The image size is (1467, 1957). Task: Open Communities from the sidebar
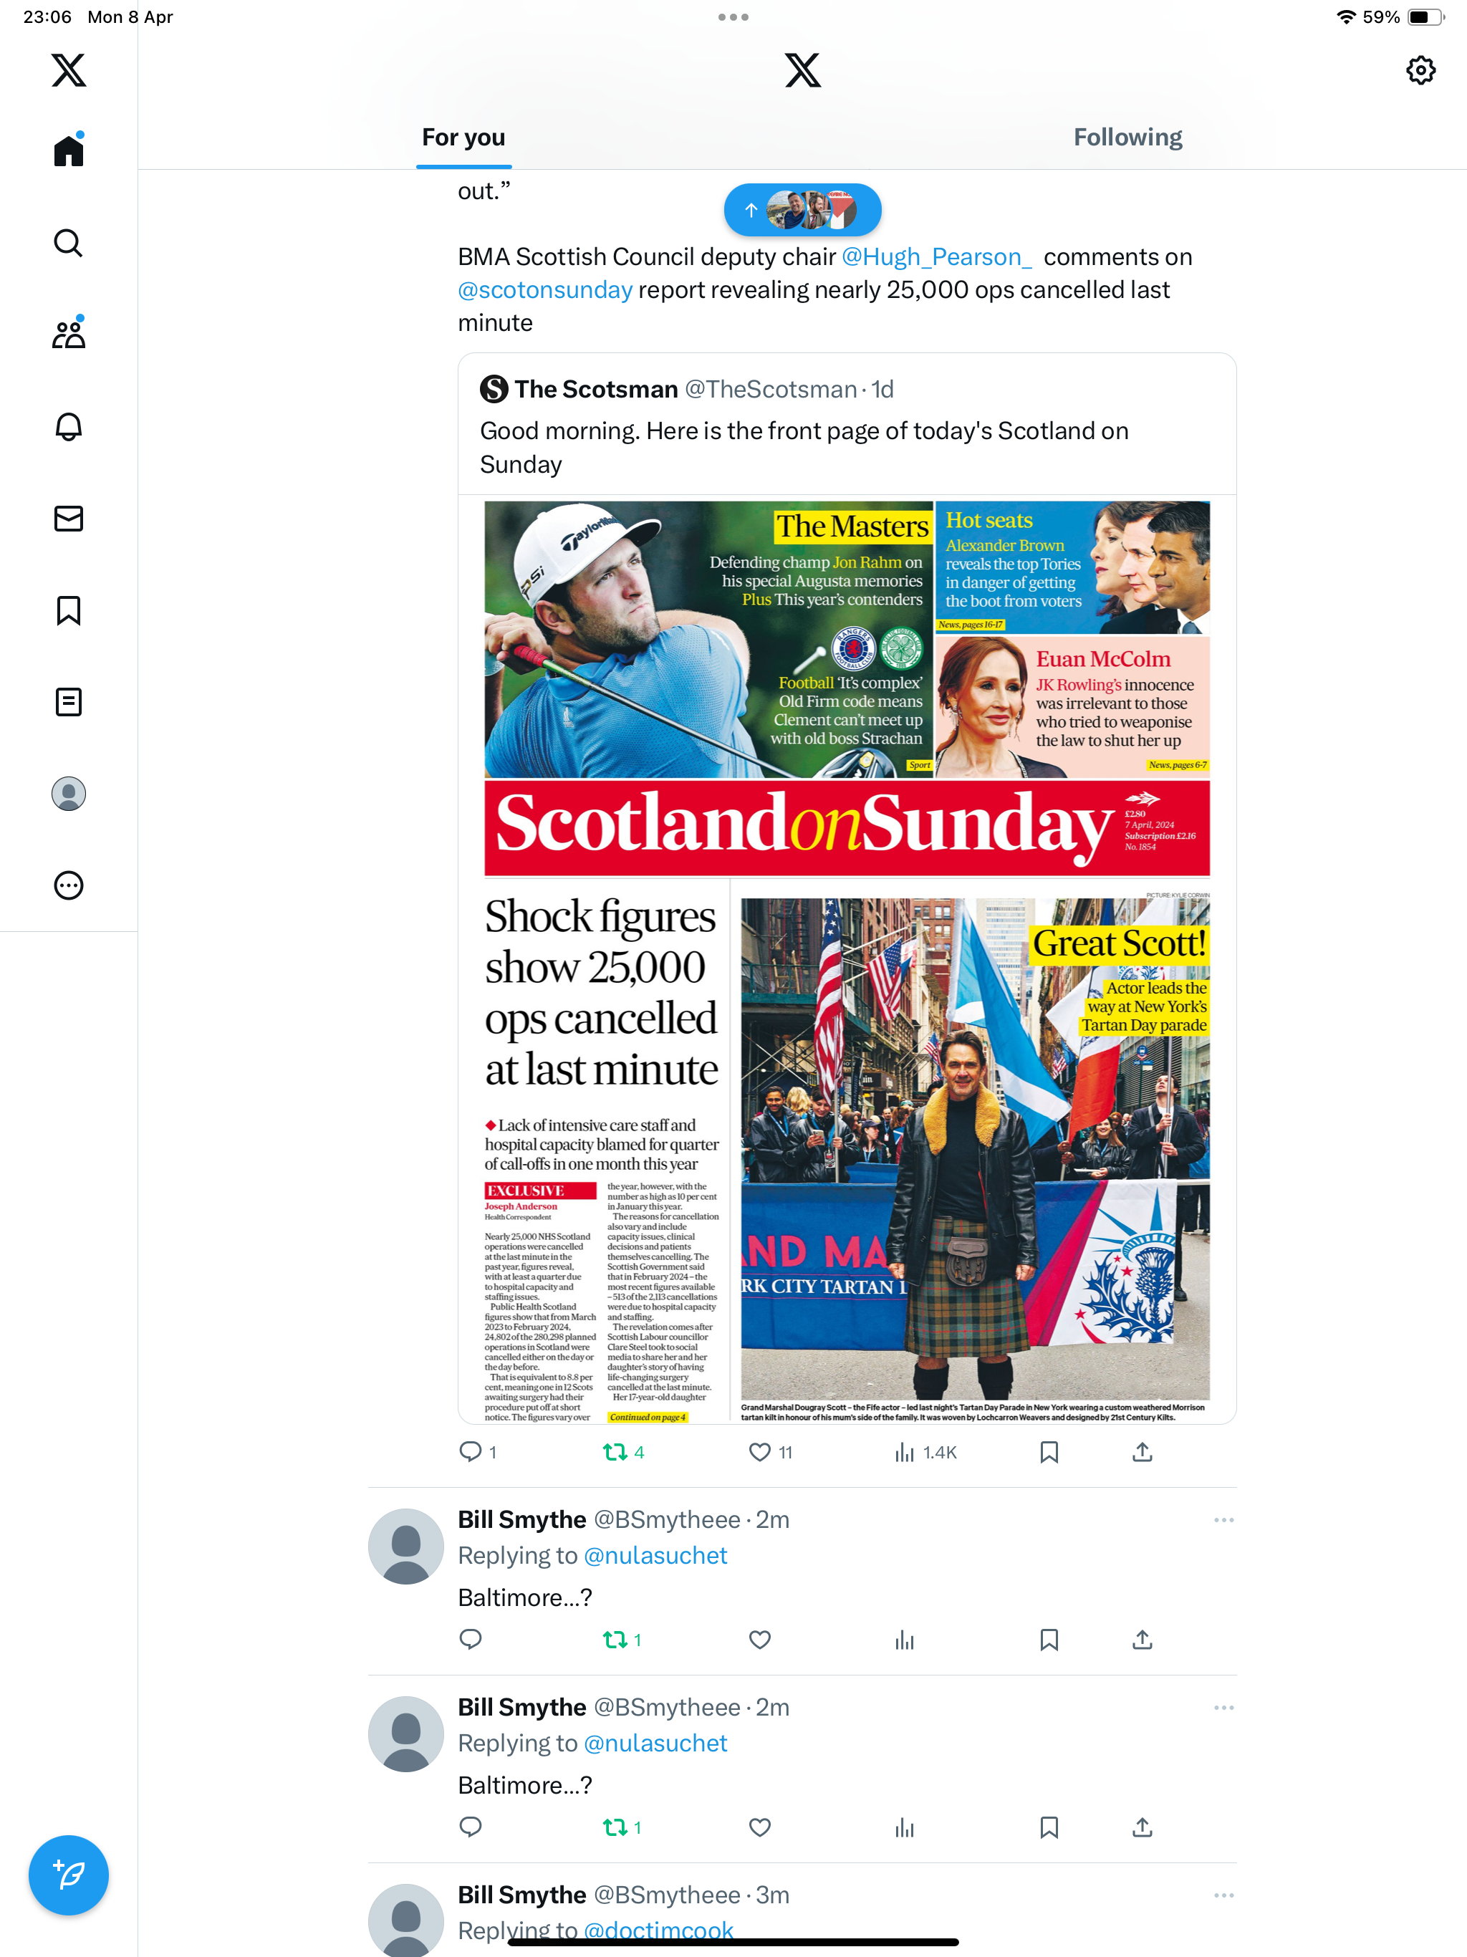[x=68, y=335]
